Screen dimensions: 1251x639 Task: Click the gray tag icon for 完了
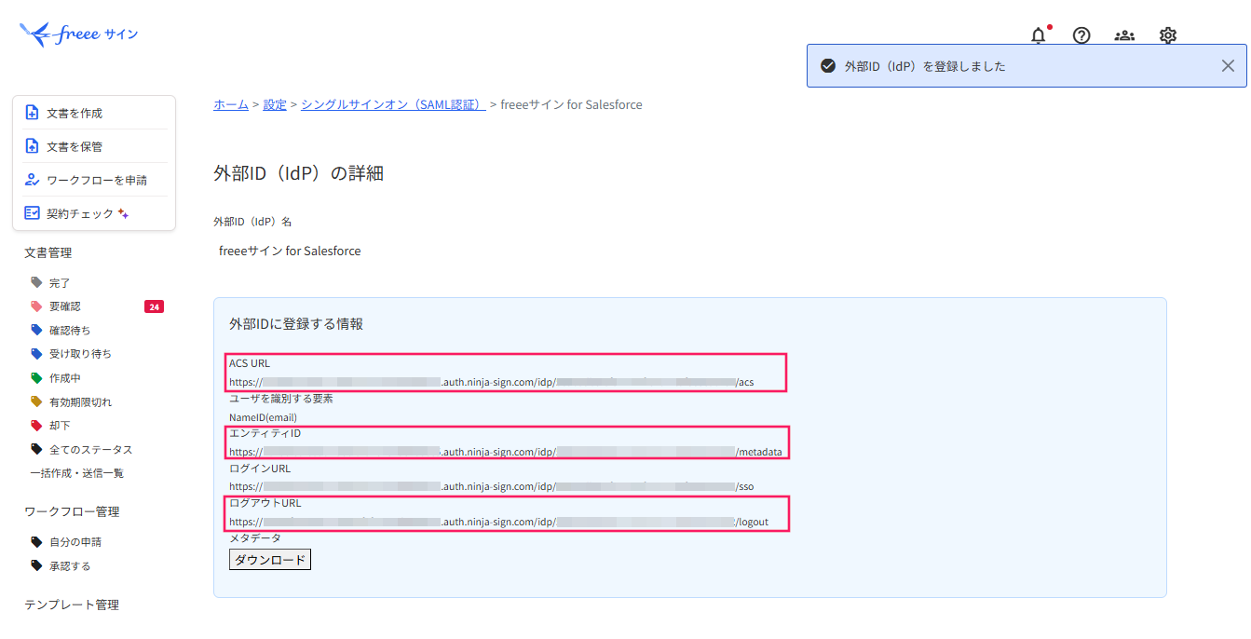click(36, 282)
